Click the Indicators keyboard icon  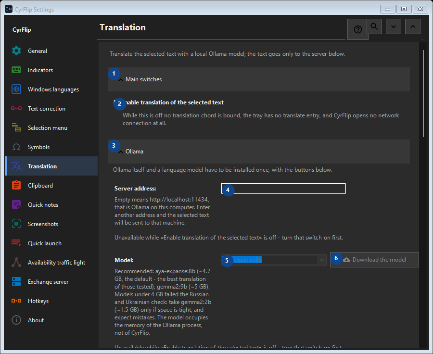coord(16,70)
